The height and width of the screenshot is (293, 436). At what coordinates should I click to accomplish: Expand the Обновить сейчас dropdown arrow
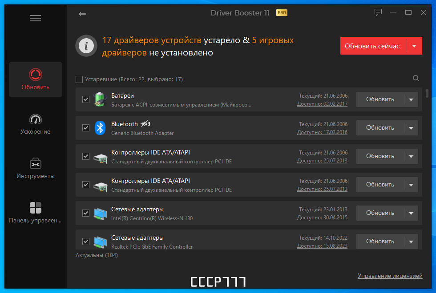(414, 46)
